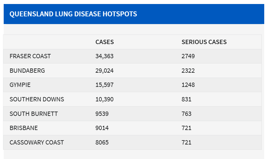
Task: Click the CASES column header
Action: (x=104, y=42)
